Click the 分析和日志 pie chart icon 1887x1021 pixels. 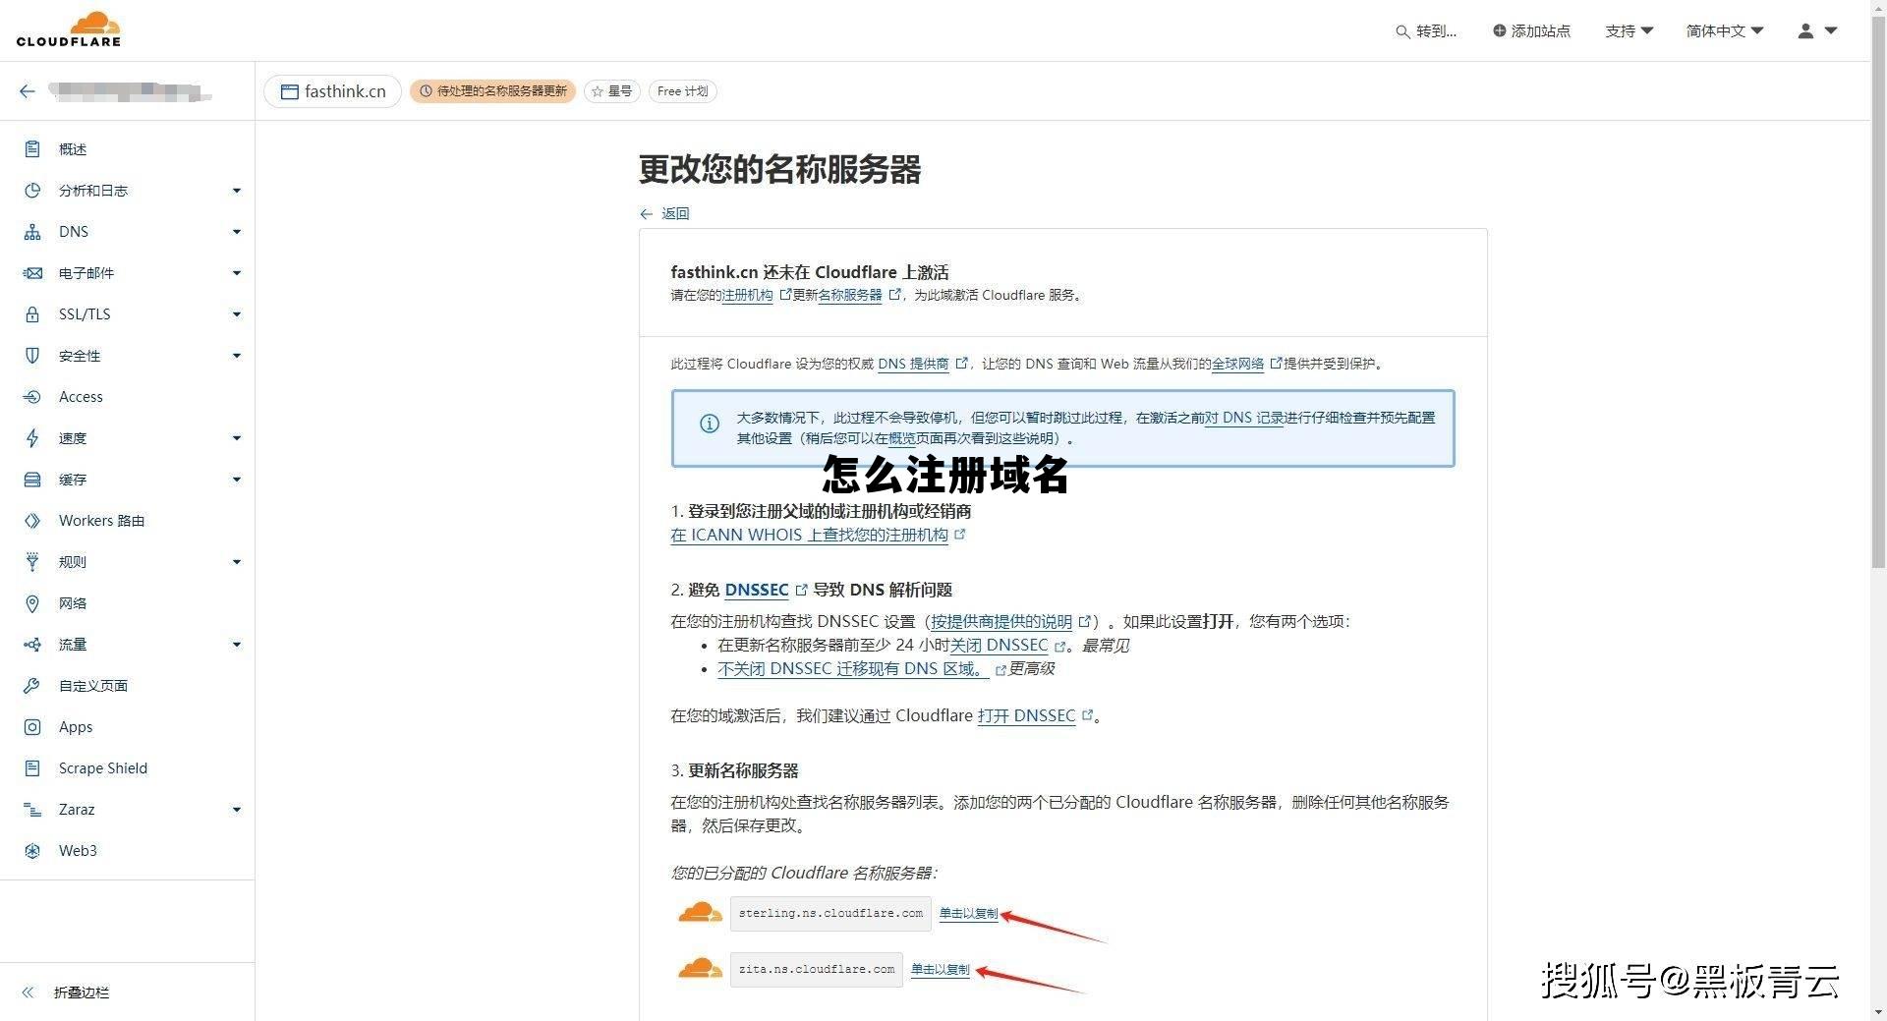click(x=32, y=191)
